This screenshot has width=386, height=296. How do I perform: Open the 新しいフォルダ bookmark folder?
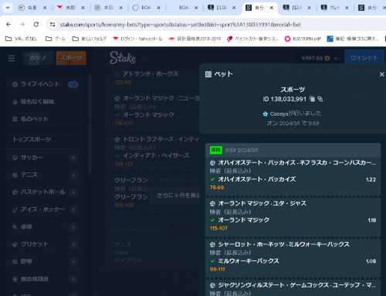click(x=90, y=39)
